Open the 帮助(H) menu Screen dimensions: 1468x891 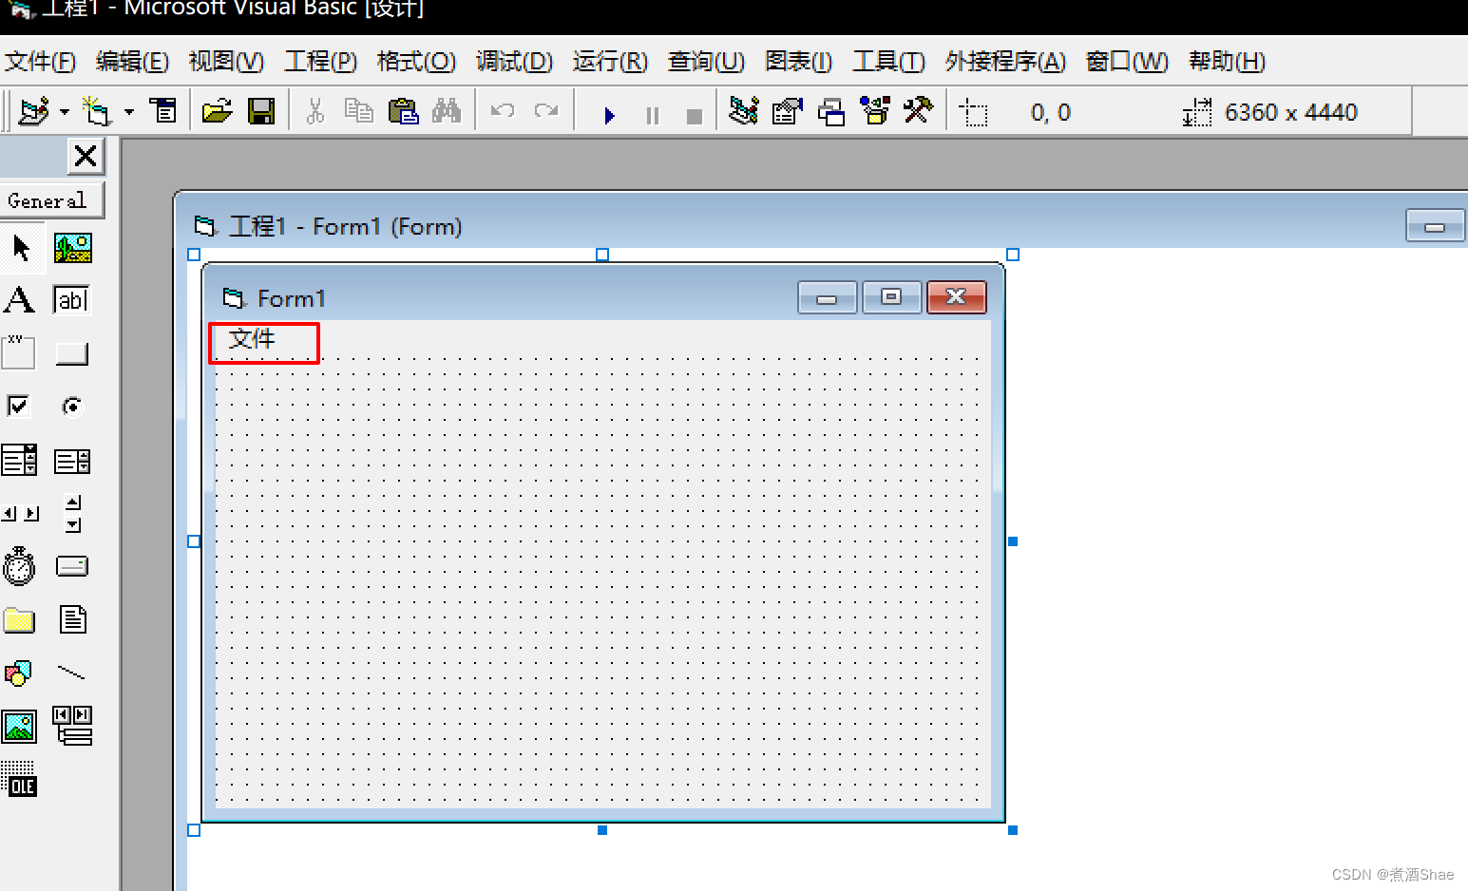[x=1227, y=62]
